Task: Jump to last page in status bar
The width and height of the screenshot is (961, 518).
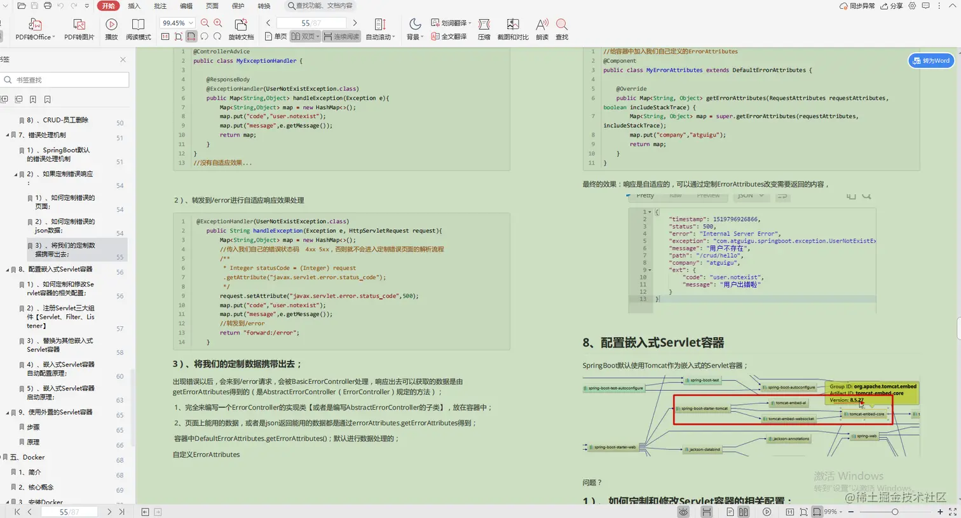Action: click(121, 512)
